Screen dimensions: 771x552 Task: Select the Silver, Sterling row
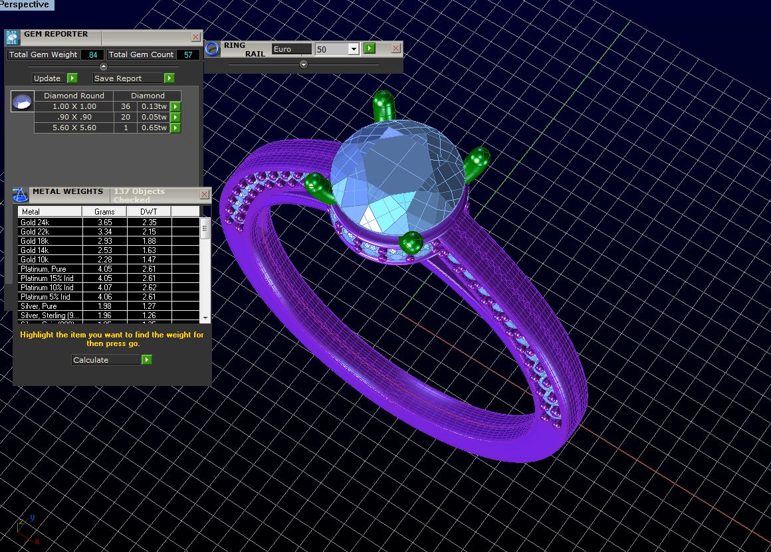[x=108, y=316]
